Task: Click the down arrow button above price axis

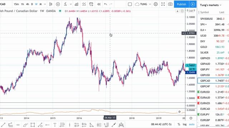Action: [177, 11]
